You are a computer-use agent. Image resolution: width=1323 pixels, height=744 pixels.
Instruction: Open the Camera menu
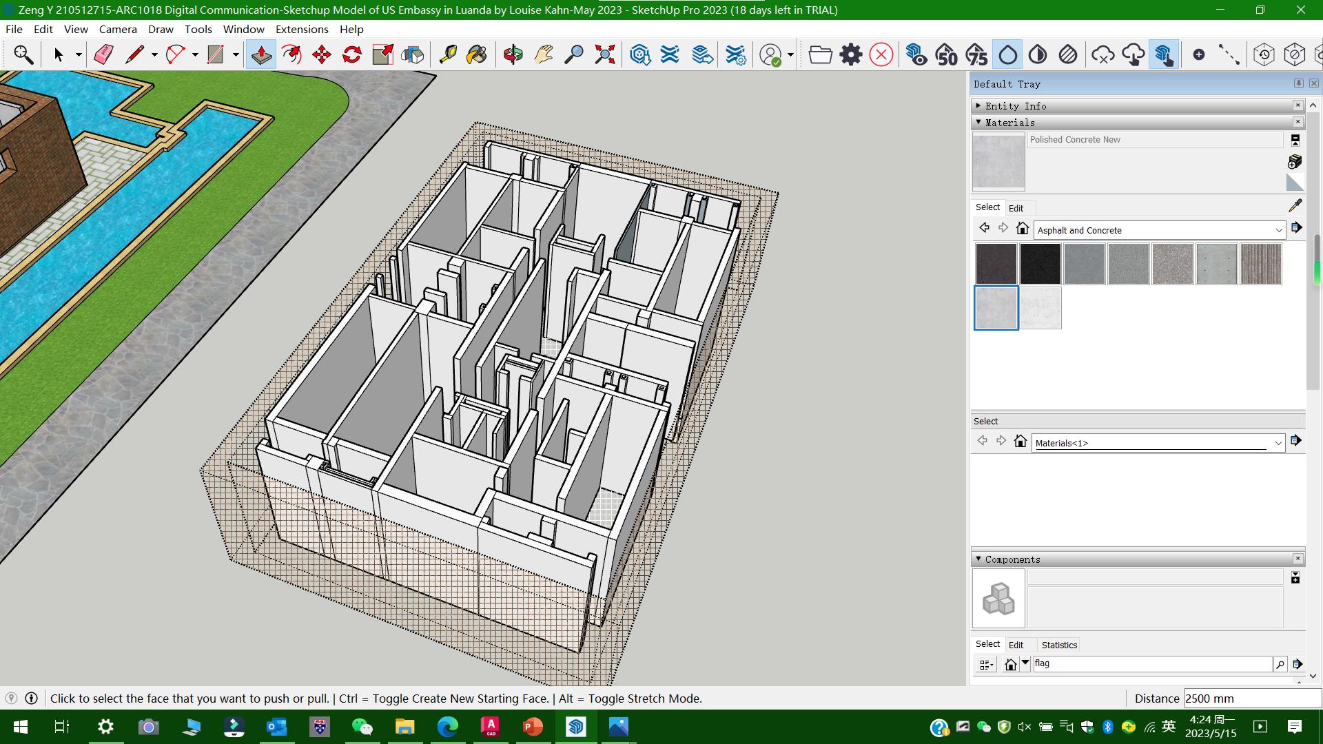pyautogui.click(x=118, y=29)
